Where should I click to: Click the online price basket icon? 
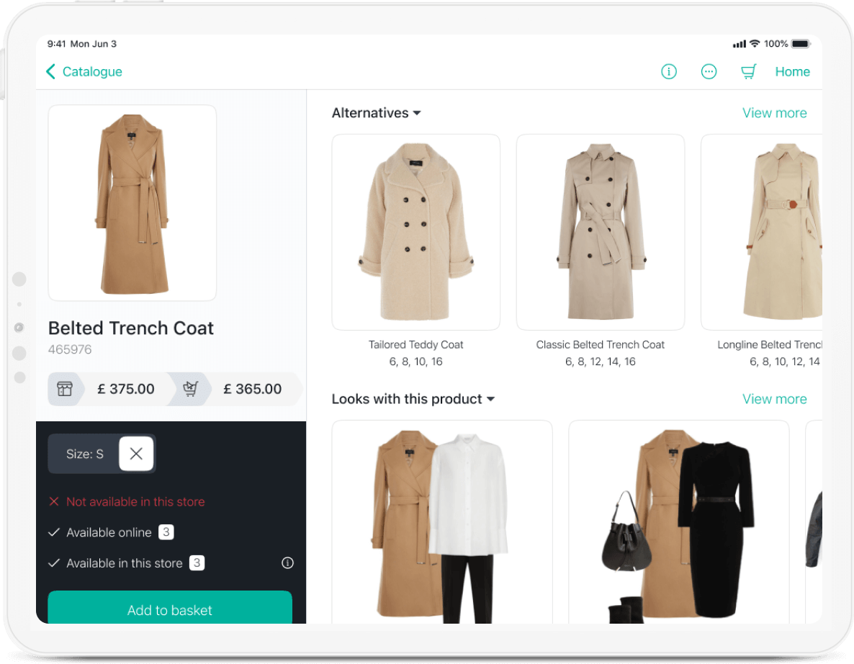click(x=191, y=389)
